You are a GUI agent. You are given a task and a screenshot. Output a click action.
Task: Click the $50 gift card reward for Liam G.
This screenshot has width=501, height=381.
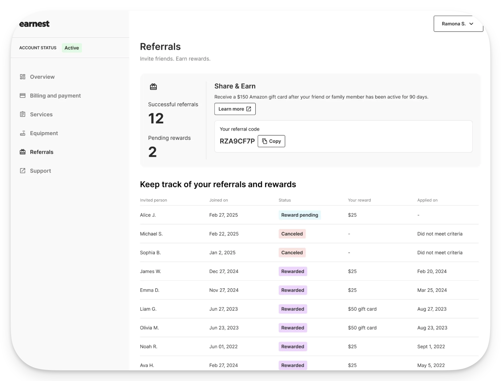362,309
